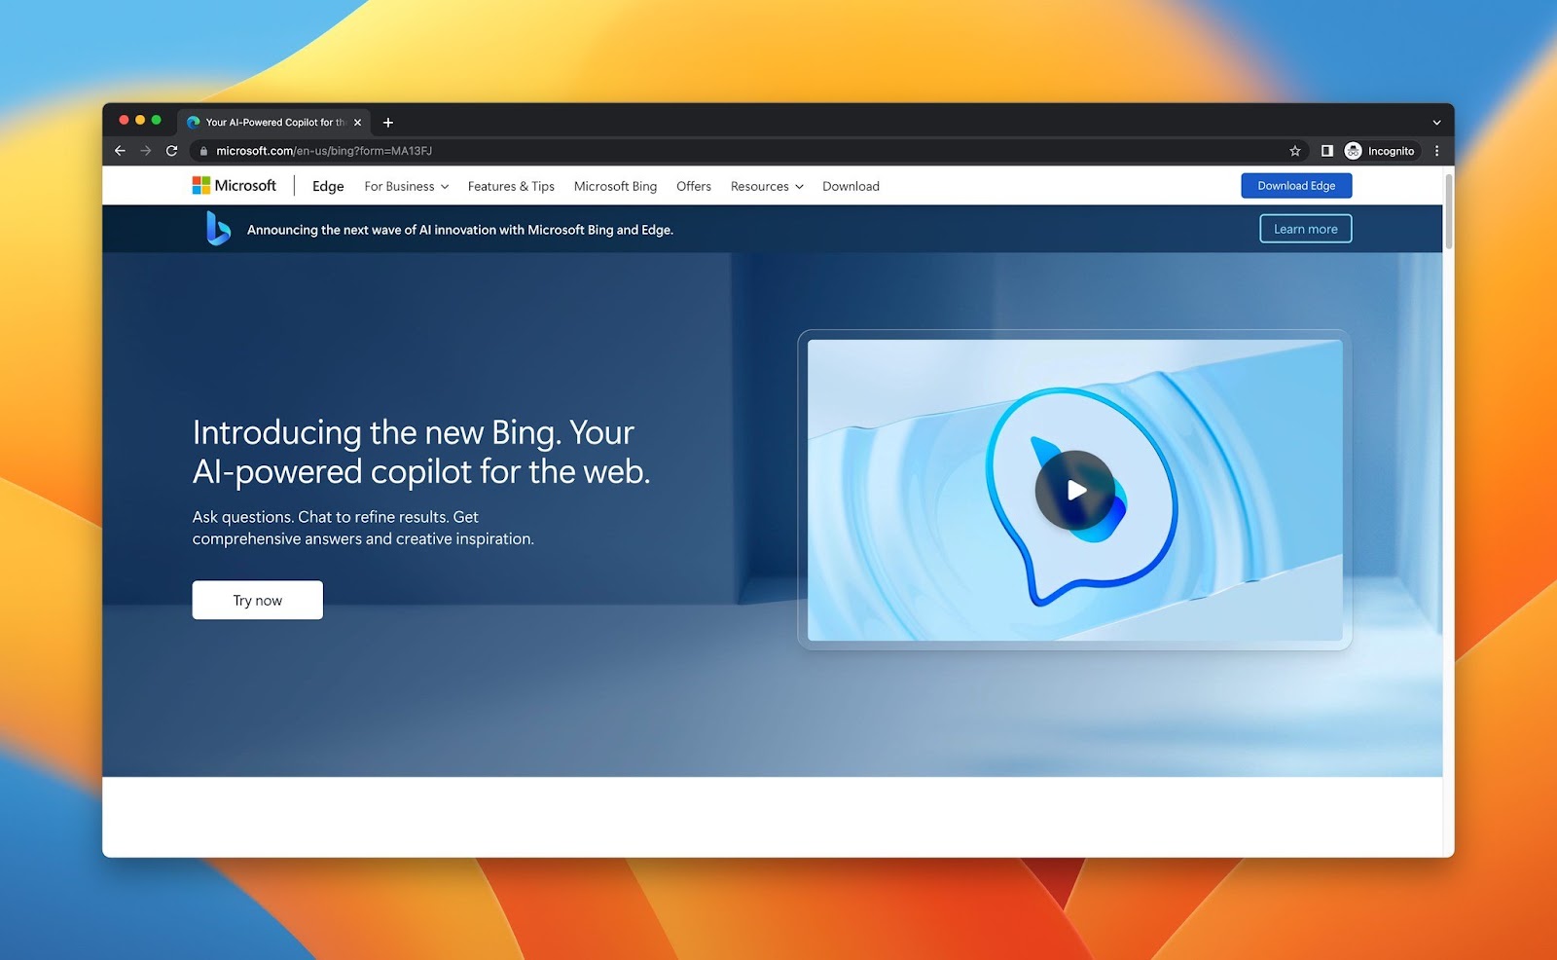1557x960 pixels.
Task: Click the Learn more button in banner
Action: [1305, 229]
